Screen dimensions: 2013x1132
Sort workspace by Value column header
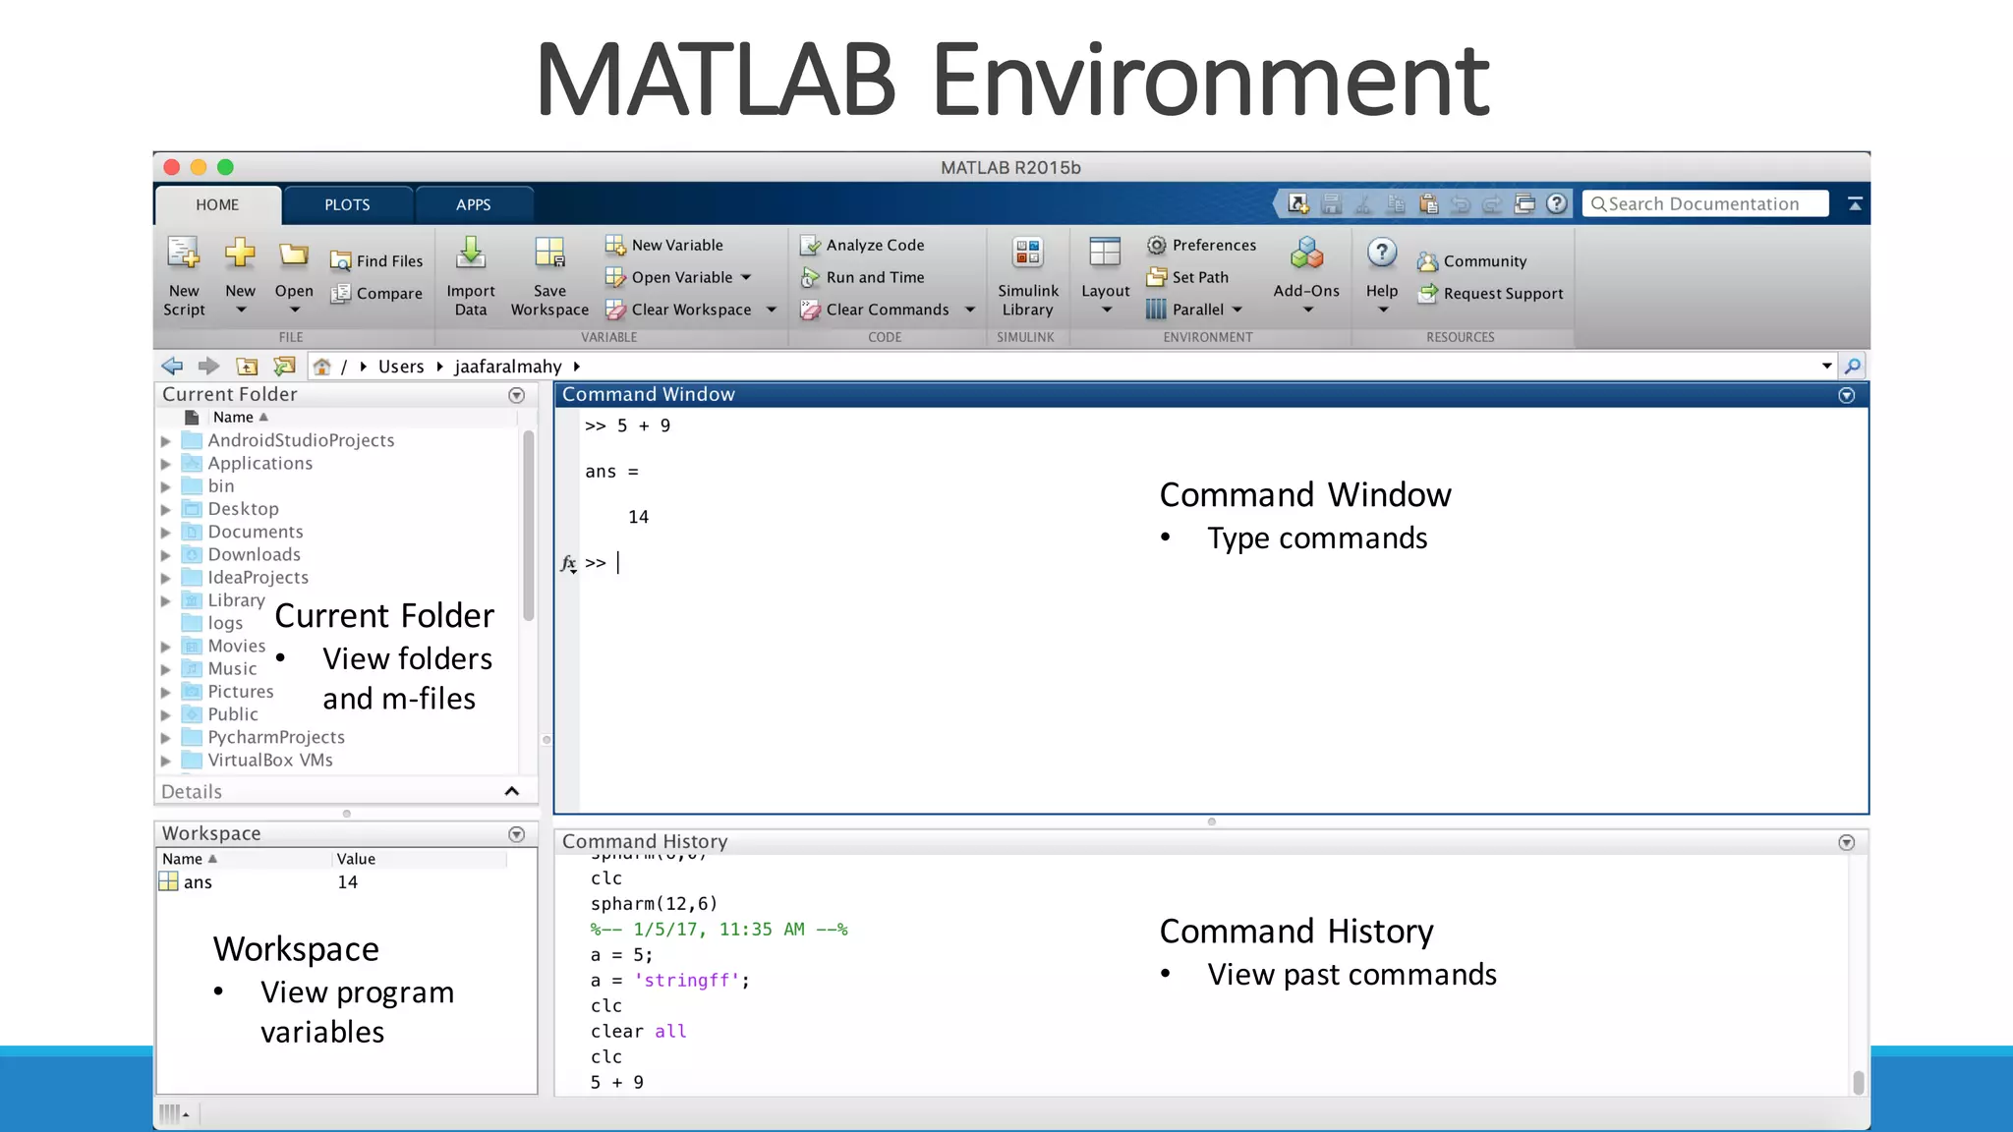click(x=356, y=859)
